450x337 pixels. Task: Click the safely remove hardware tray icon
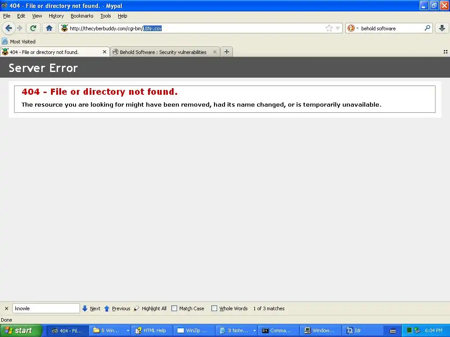pos(417,330)
